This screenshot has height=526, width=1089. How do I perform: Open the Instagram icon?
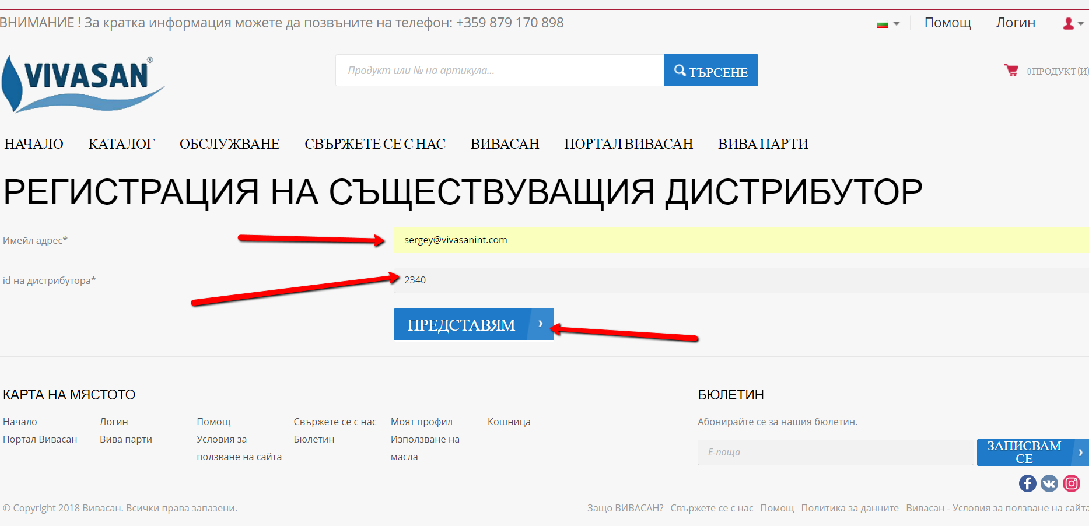coord(1072,483)
